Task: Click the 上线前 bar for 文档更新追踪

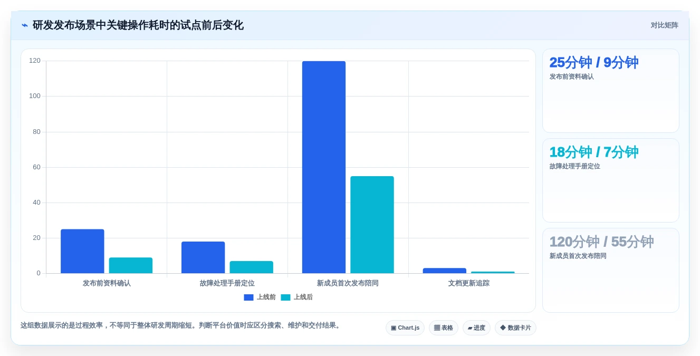Action: pyautogui.click(x=445, y=271)
